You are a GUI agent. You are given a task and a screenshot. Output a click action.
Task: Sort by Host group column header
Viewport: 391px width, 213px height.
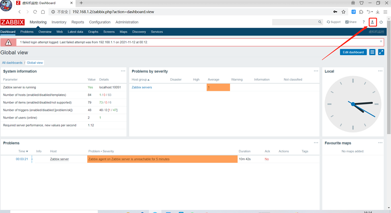coord(141,79)
